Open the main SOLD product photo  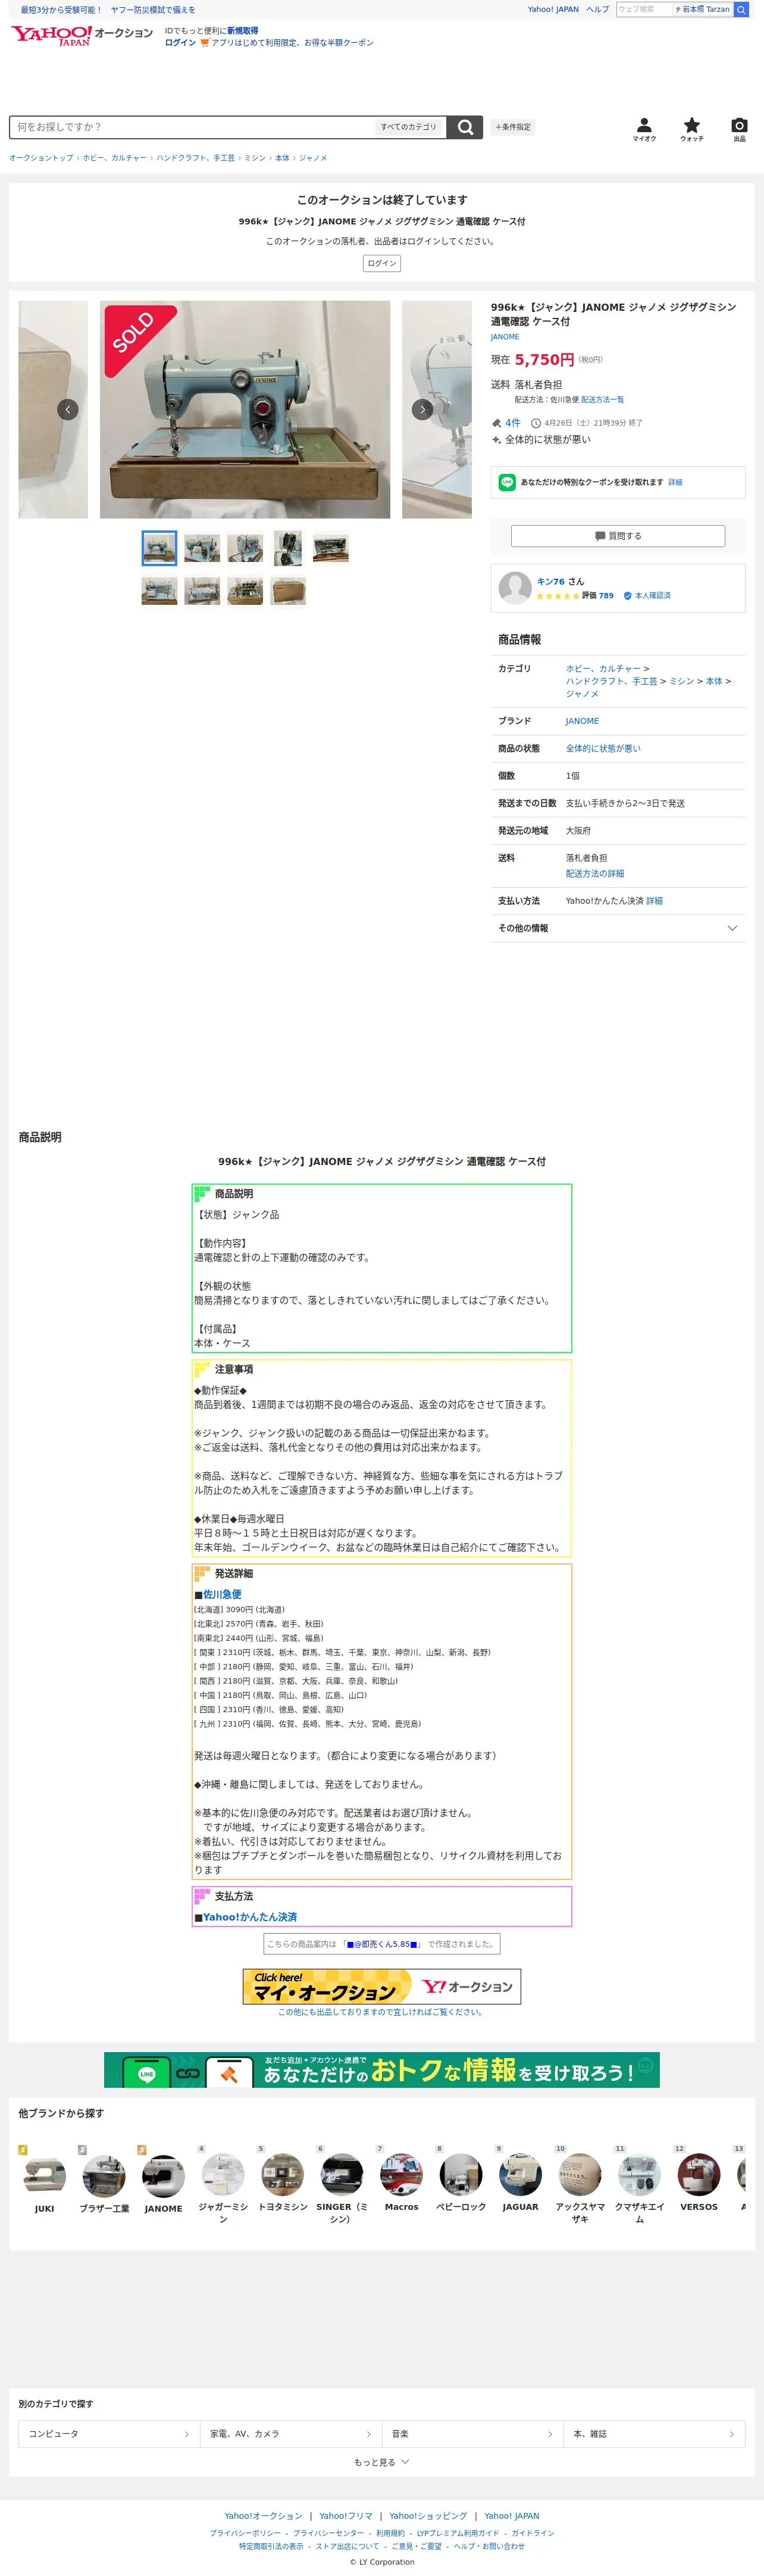[245, 409]
